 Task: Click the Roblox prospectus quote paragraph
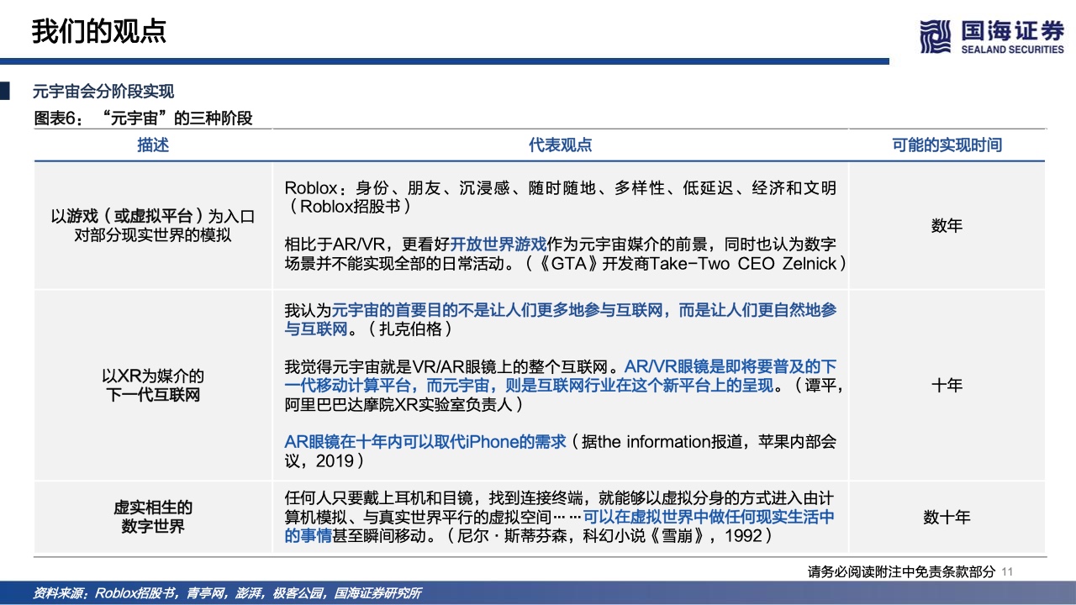click(561, 197)
